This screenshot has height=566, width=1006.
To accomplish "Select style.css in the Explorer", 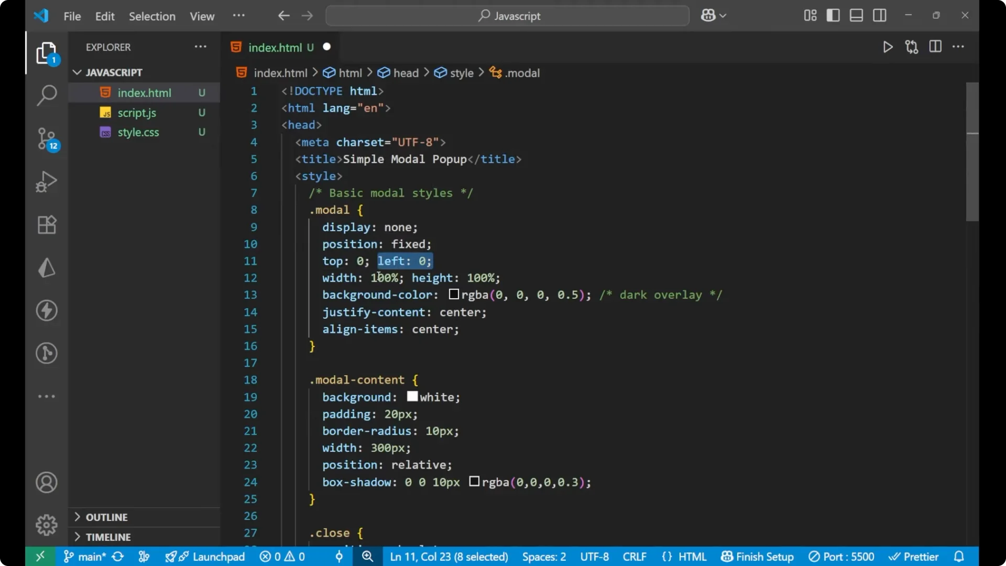I will coord(138,132).
